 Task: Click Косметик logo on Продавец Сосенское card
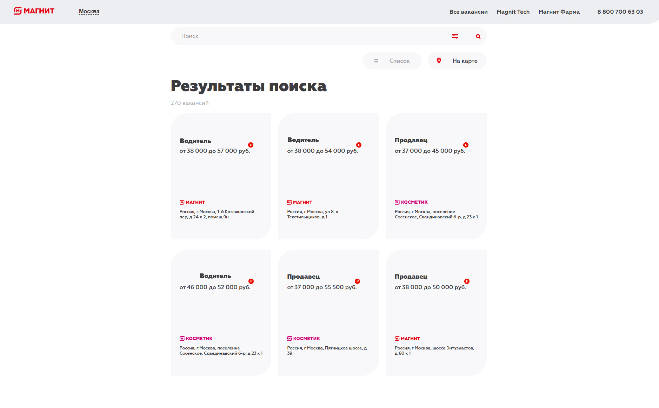tap(411, 202)
